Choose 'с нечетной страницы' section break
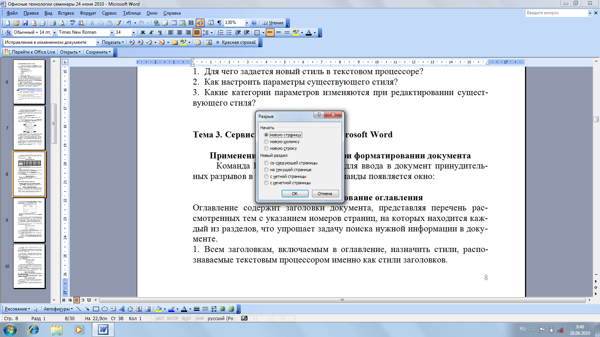The image size is (600, 337). 288,183
